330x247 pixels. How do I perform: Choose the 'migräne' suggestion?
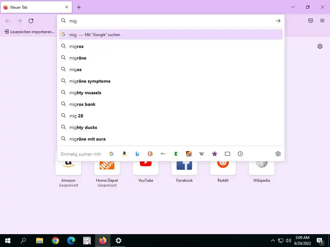(171, 58)
